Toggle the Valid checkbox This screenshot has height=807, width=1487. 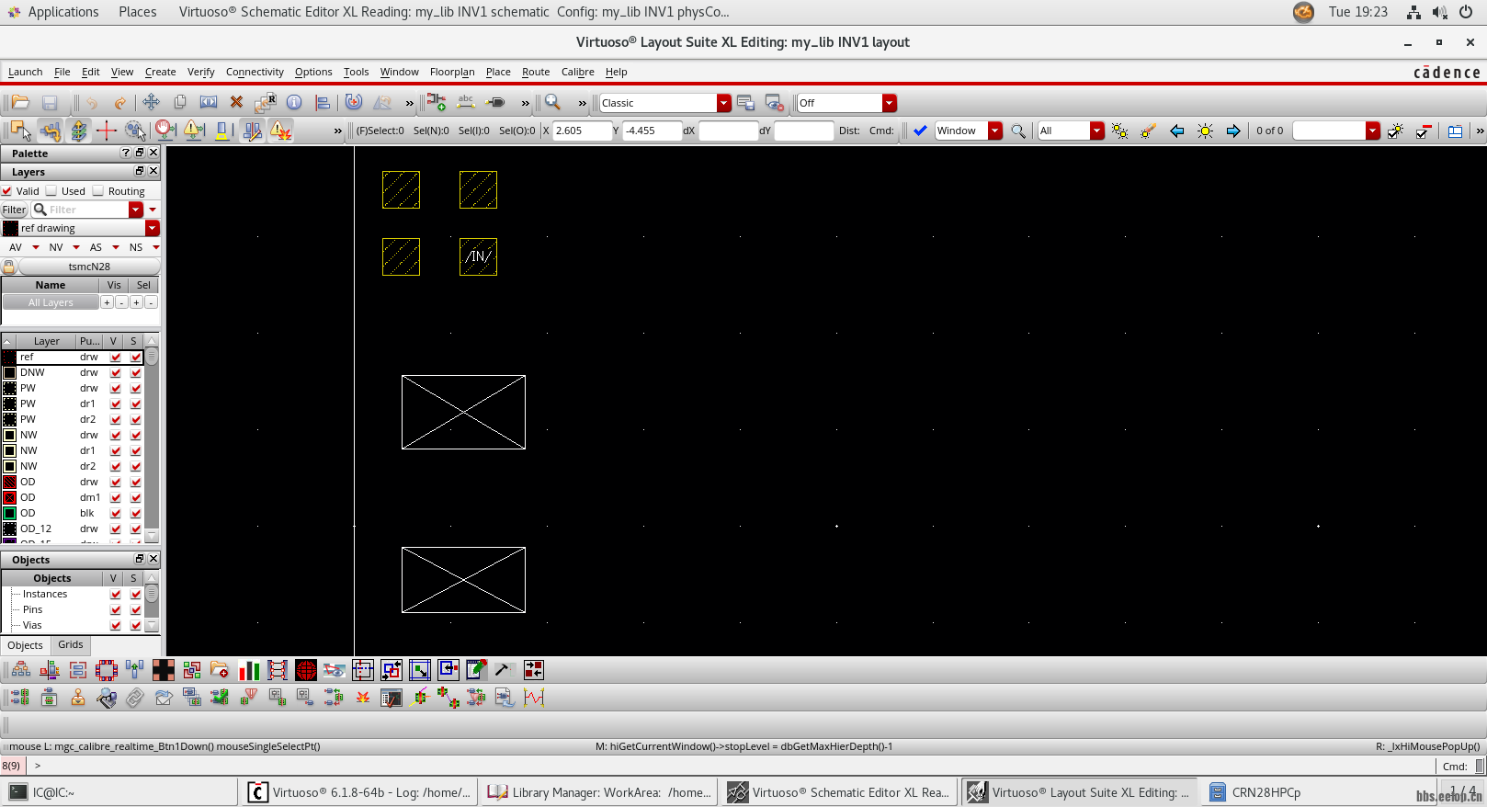[7, 191]
